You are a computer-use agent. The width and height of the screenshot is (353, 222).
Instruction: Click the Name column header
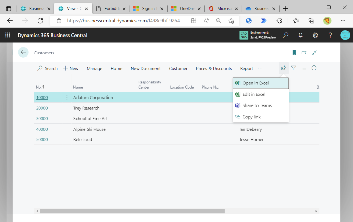[x=78, y=87]
